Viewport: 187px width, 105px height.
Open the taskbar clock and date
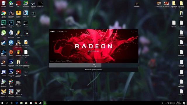179,103
